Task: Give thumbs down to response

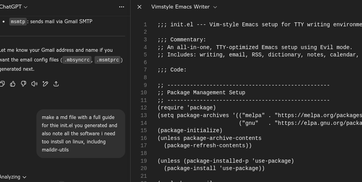Action: pyautogui.click(x=24, y=84)
